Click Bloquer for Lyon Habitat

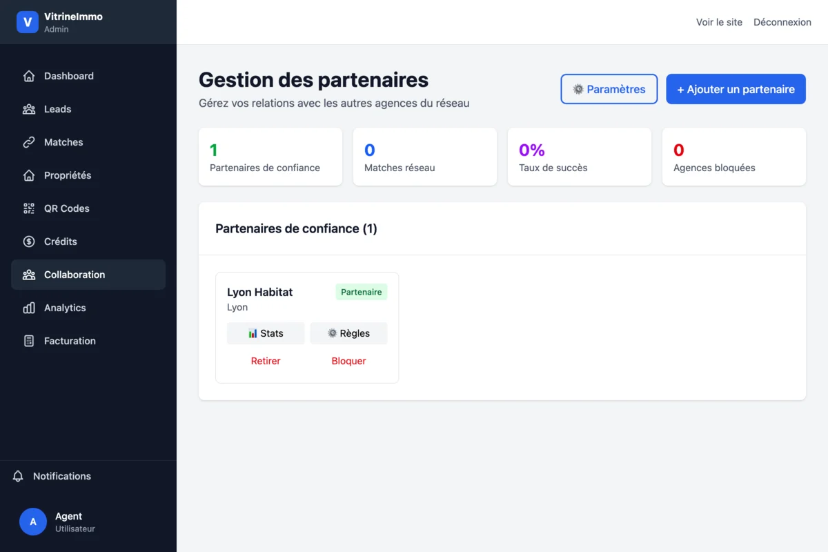[348, 361]
